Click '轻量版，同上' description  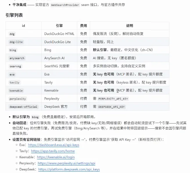[103, 42]
